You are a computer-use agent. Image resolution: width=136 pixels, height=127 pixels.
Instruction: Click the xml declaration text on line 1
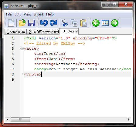pyautogui.click(x=70, y=38)
